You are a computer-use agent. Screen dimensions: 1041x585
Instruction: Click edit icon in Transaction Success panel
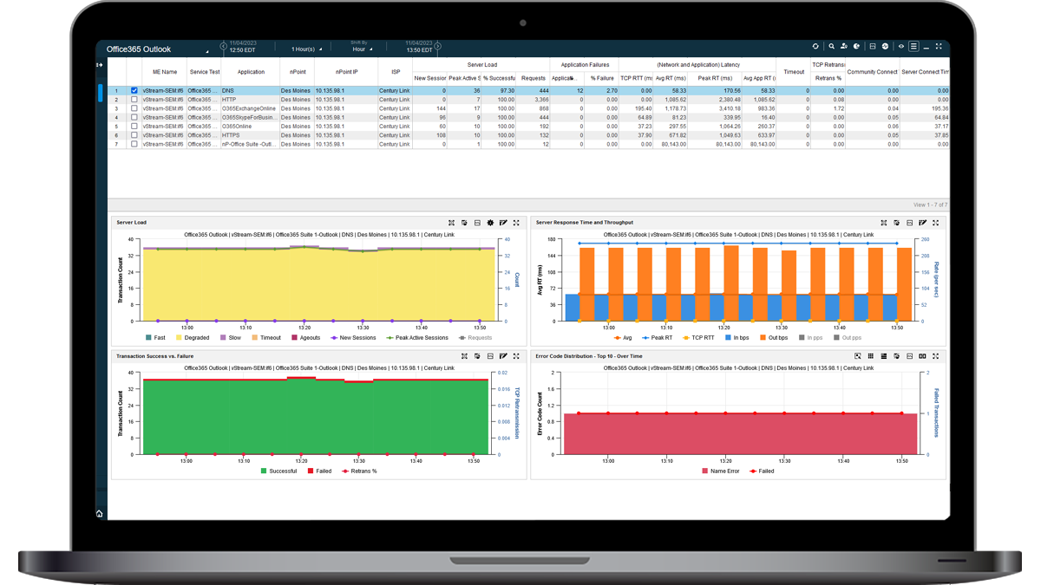(503, 356)
